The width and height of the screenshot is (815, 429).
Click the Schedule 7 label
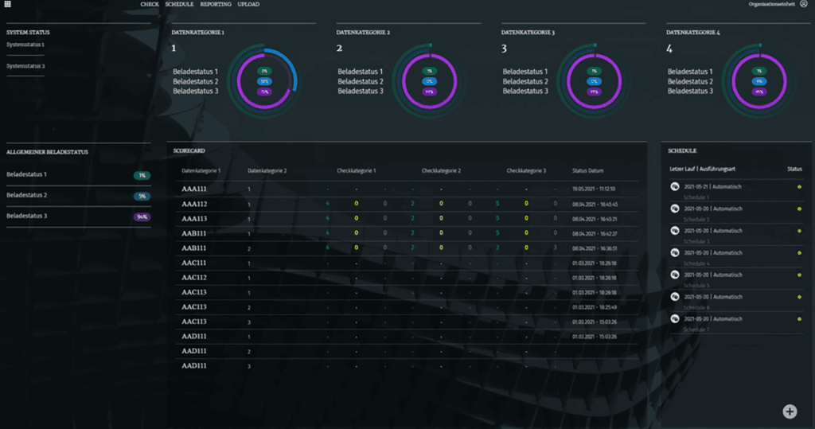click(x=696, y=330)
